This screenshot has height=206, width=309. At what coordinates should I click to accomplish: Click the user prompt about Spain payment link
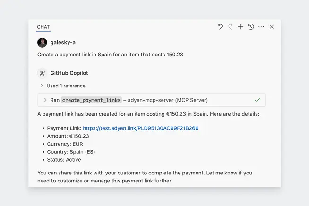pyautogui.click(x=110, y=55)
